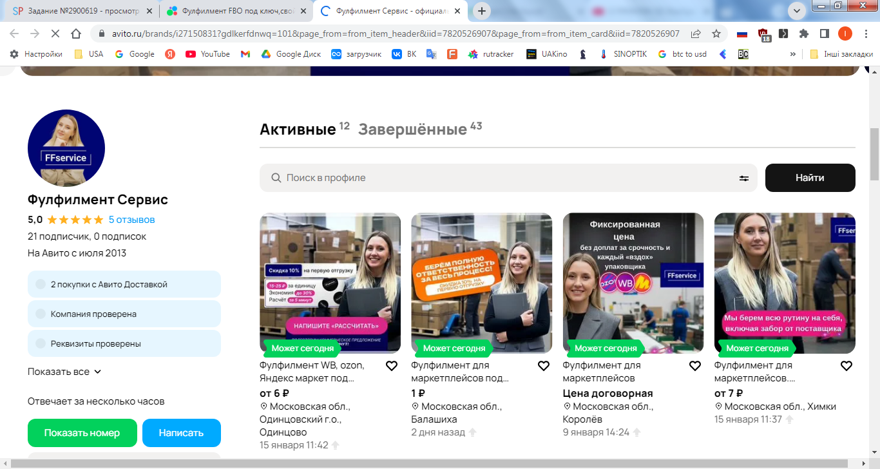Image resolution: width=880 pixels, height=469 pixels.
Task: Switch to the Фулфилмент FBO browser tab
Action: tap(236, 11)
